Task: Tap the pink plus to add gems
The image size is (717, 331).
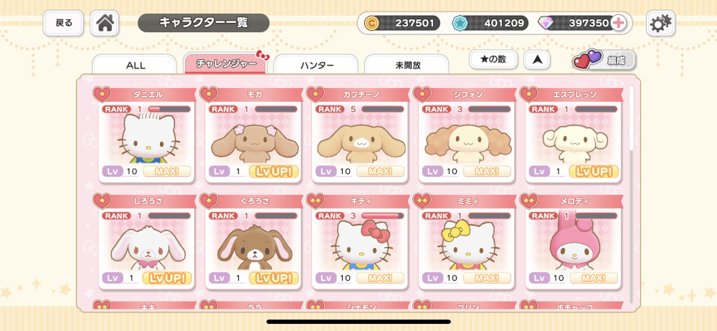Action: [618, 23]
